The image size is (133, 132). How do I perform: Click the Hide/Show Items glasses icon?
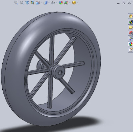point(53,3)
